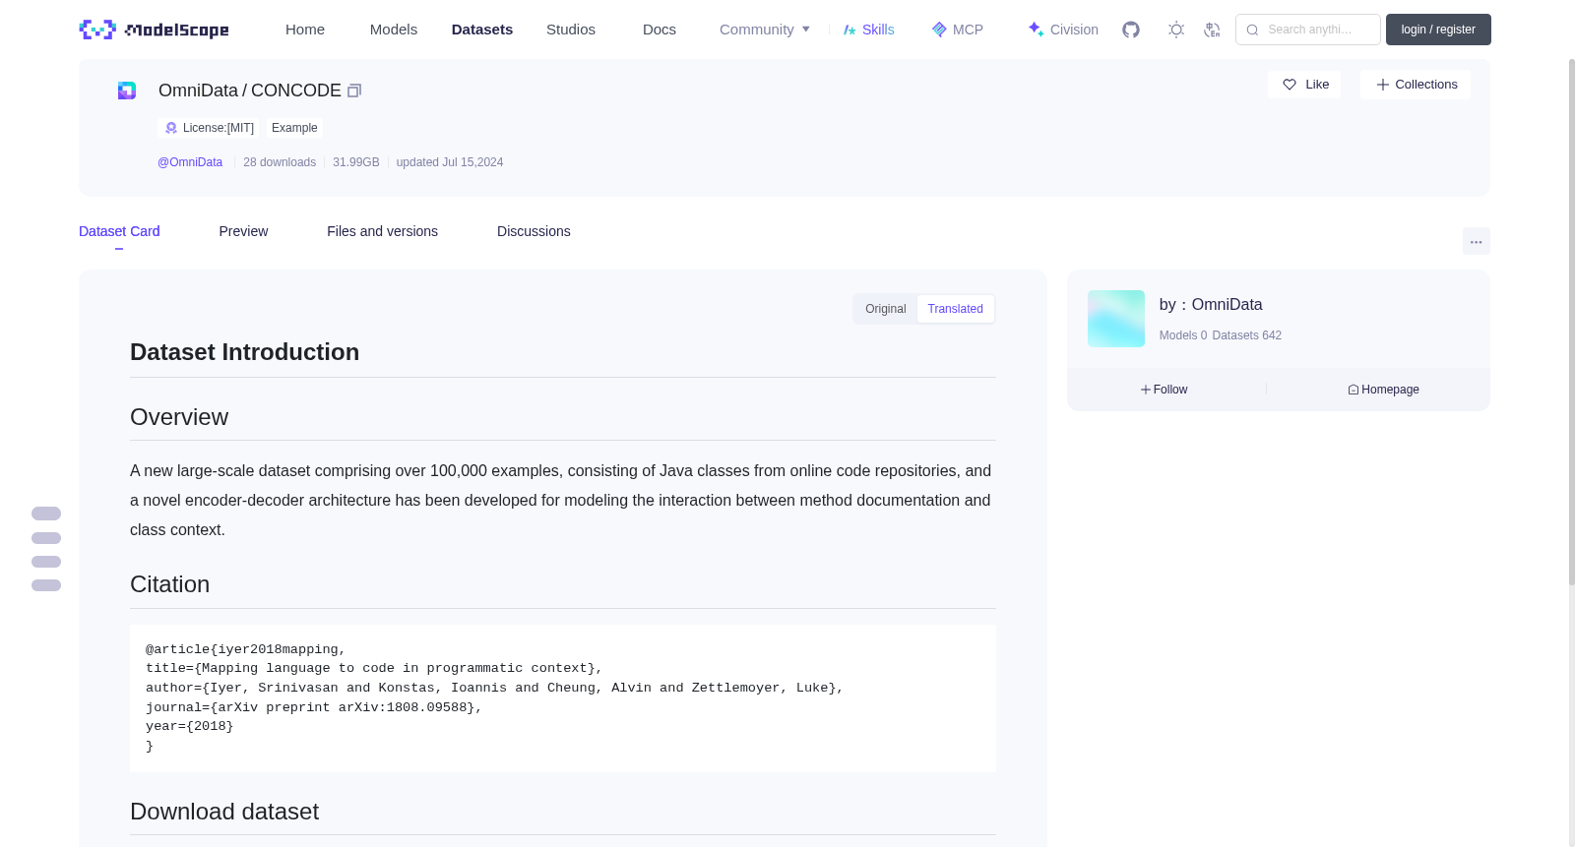Click the "Download dataset" heading
Screen dimensions: 1575x847
224,812
